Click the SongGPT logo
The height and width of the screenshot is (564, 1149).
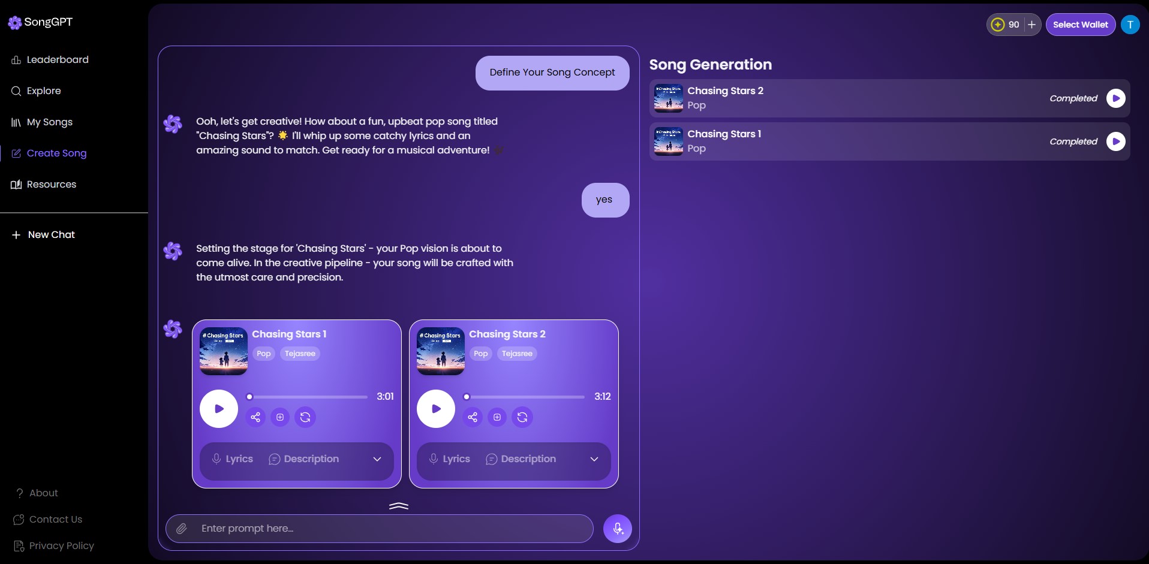[40, 22]
